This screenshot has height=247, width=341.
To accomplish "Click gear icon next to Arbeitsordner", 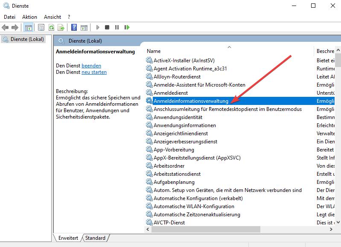I will pyautogui.click(x=149, y=166).
